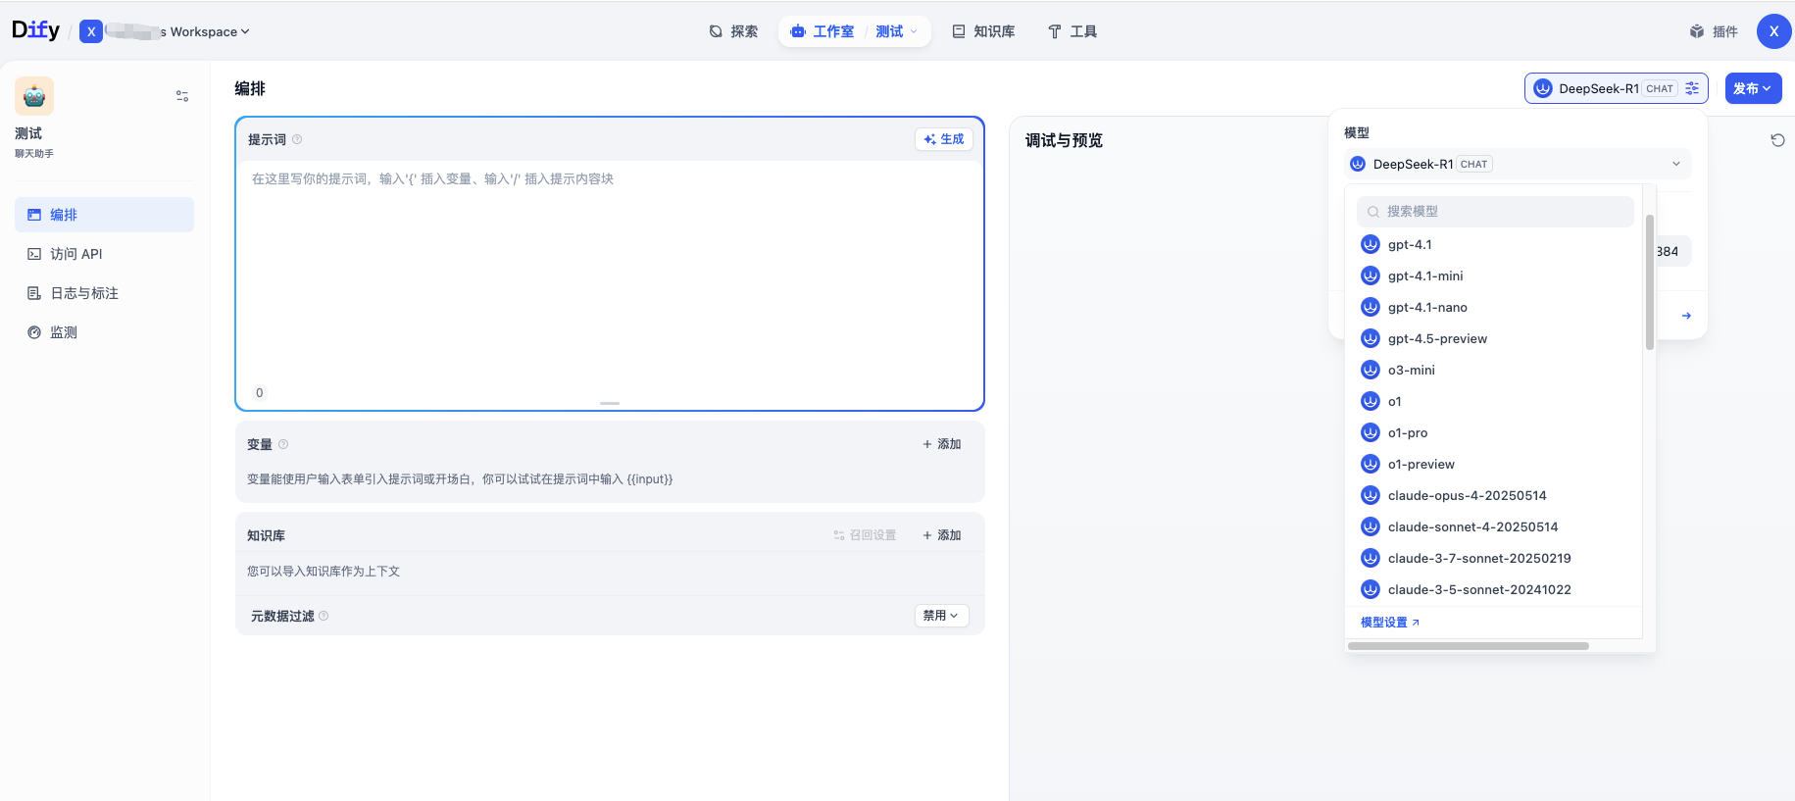The height and width of the screenshot is (801, 1795).
Task: Select claude-3-5-sonnet-20241022 model
Action: click(1495, 589)
